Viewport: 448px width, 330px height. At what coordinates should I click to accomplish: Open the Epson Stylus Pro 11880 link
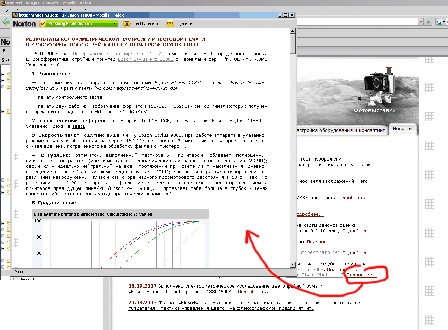tap(146, 59)
